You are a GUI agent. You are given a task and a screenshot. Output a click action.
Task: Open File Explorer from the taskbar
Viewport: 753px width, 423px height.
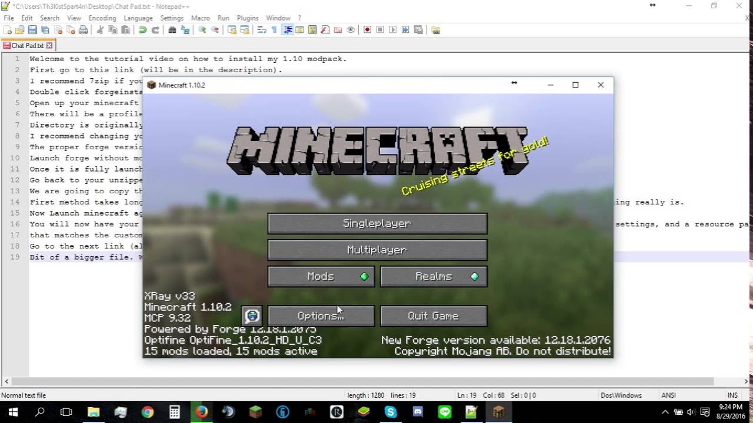click(x=93, y=412)
